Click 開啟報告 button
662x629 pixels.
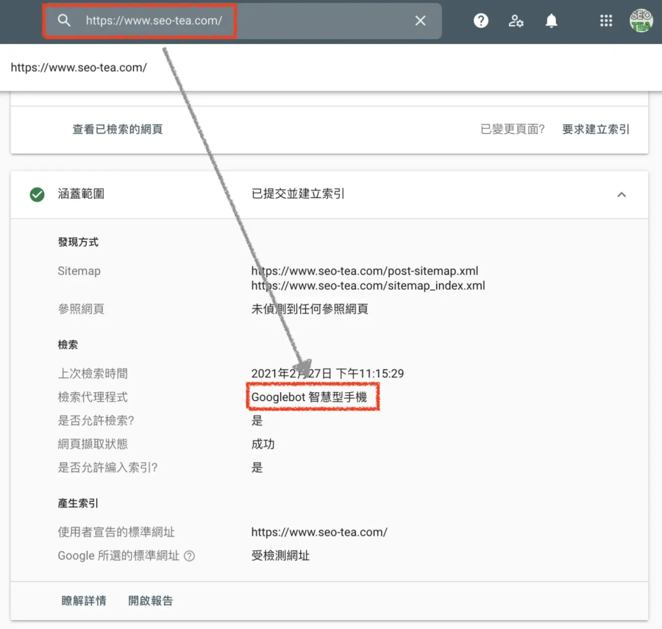[151, 601]
